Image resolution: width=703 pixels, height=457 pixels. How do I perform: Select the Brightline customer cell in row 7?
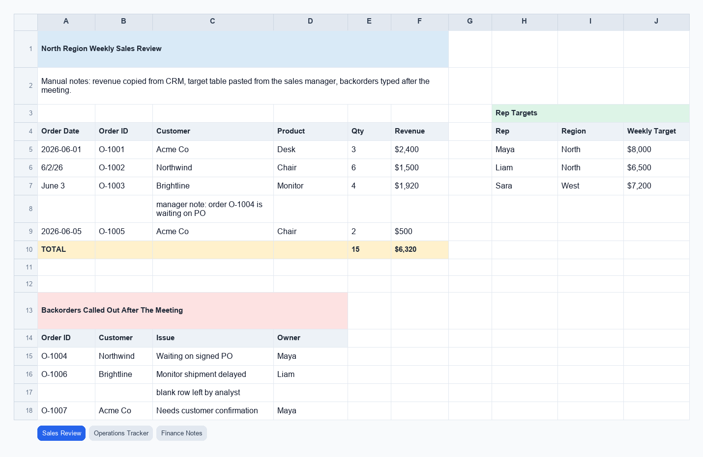tap(213, 186)
